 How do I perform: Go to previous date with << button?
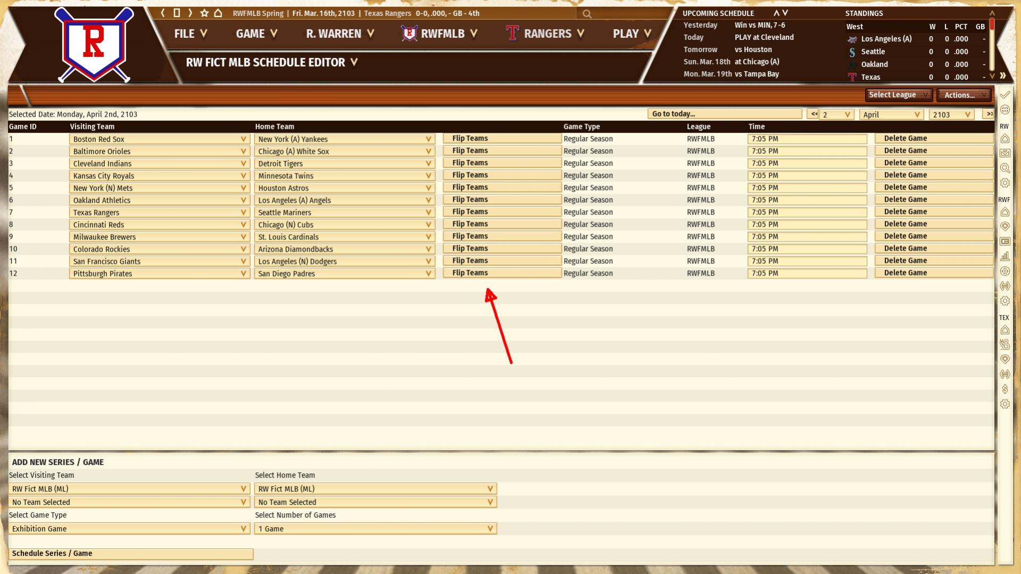coord(813,114)
